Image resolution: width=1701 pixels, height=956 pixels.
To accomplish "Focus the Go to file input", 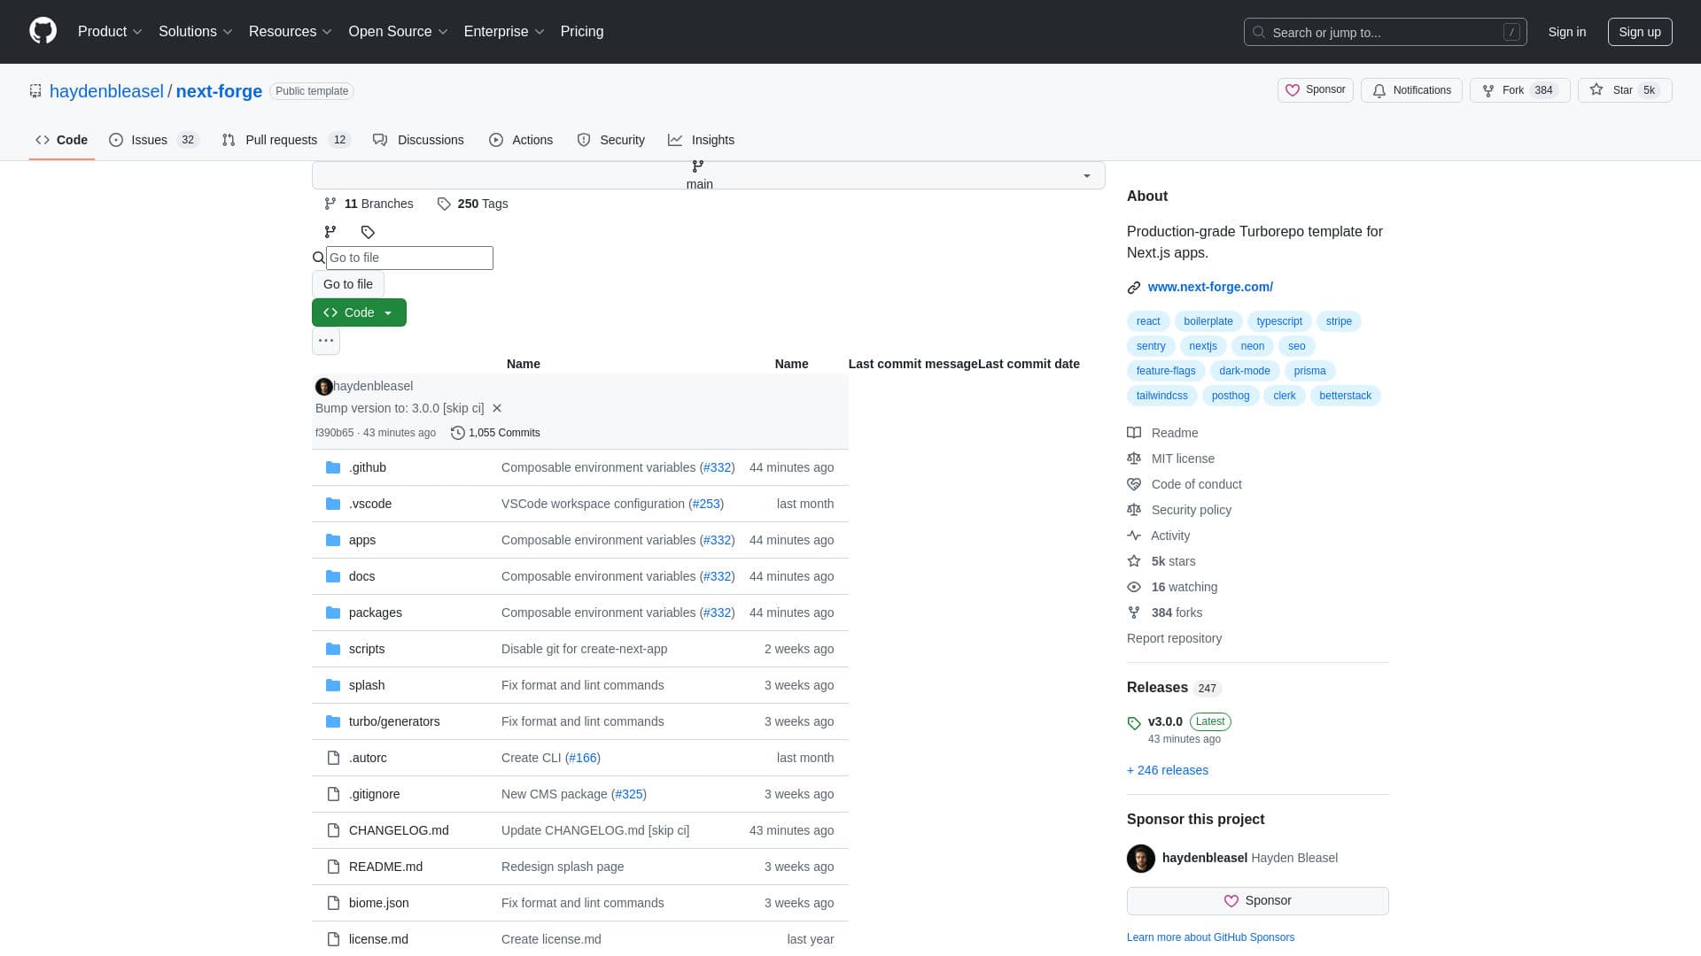I will point(409,258).
